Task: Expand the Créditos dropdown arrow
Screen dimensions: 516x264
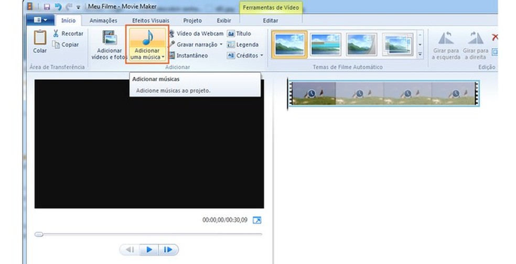Action: tap(262, 56)
